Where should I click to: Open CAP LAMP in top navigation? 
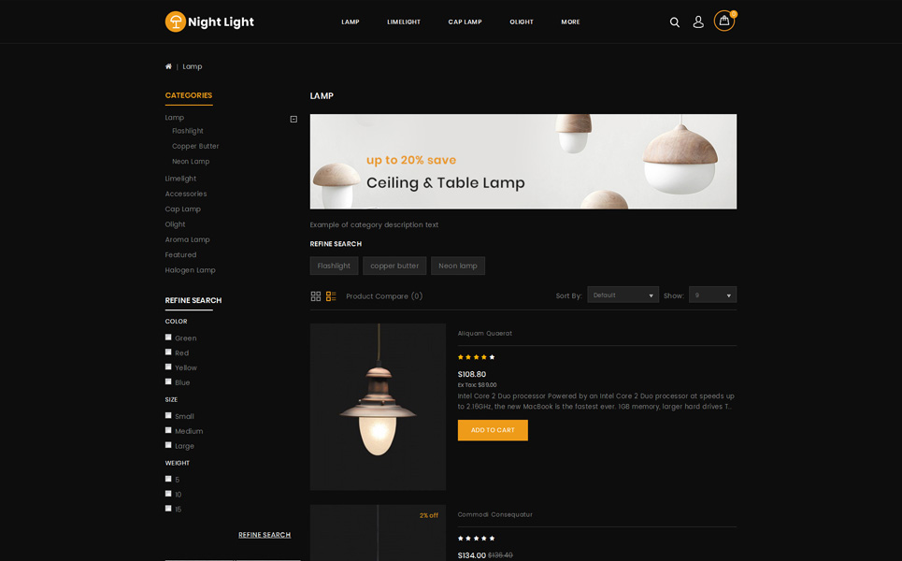pos(465,22)
